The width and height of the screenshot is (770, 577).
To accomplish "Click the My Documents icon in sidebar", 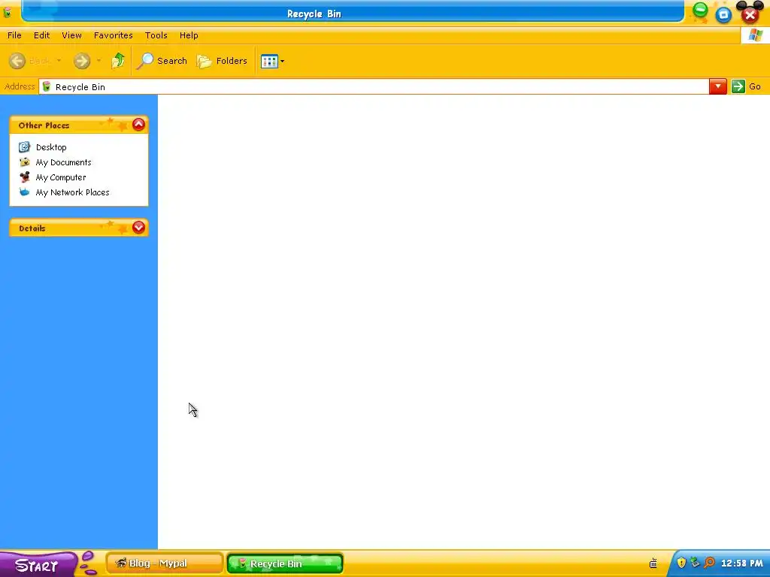I will coord(24,162).
